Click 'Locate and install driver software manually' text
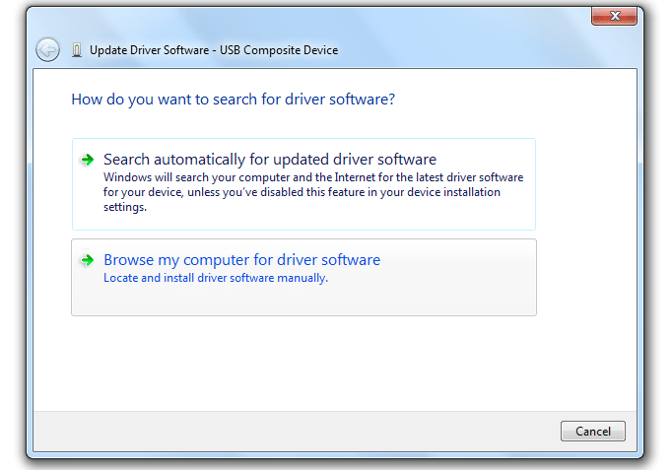This screenshot has width=672, height=470. 215,278
